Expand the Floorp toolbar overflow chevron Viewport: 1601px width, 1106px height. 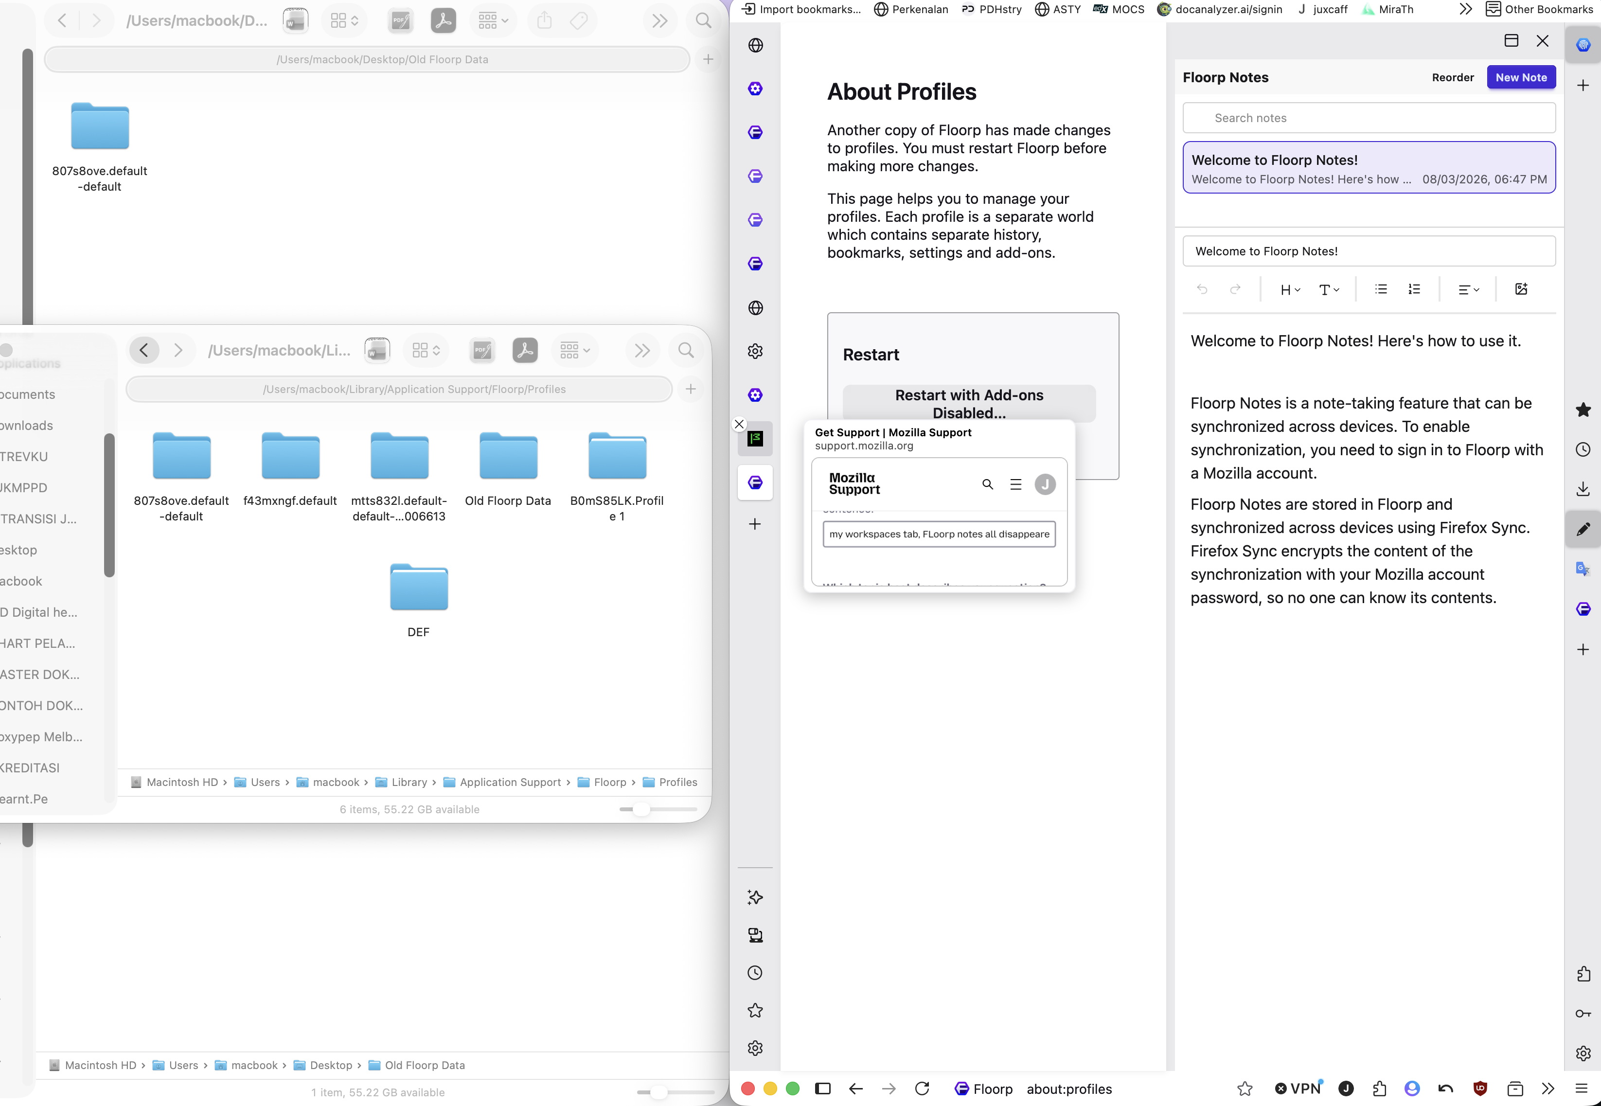pos(1548,1088)
